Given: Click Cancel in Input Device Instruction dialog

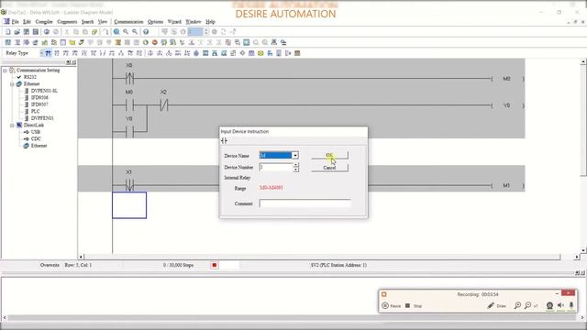Looking at the screenshot, I should point(329,168).
